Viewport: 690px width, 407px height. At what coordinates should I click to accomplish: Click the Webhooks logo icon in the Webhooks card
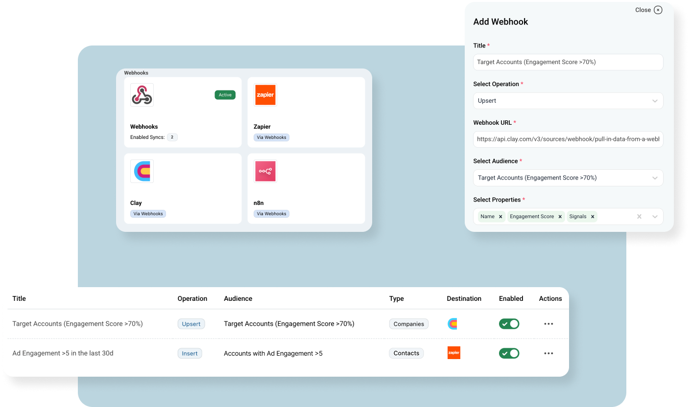[142, 95]
